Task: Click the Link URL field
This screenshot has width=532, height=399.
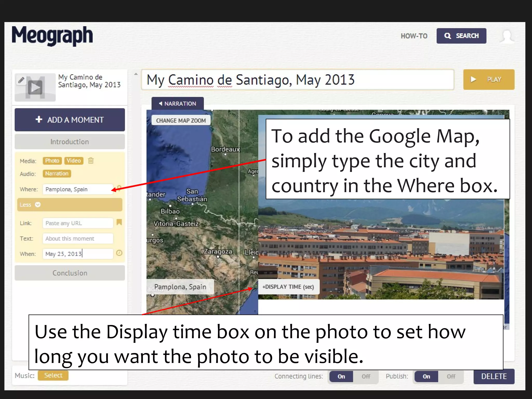Action: click(78, 223)
